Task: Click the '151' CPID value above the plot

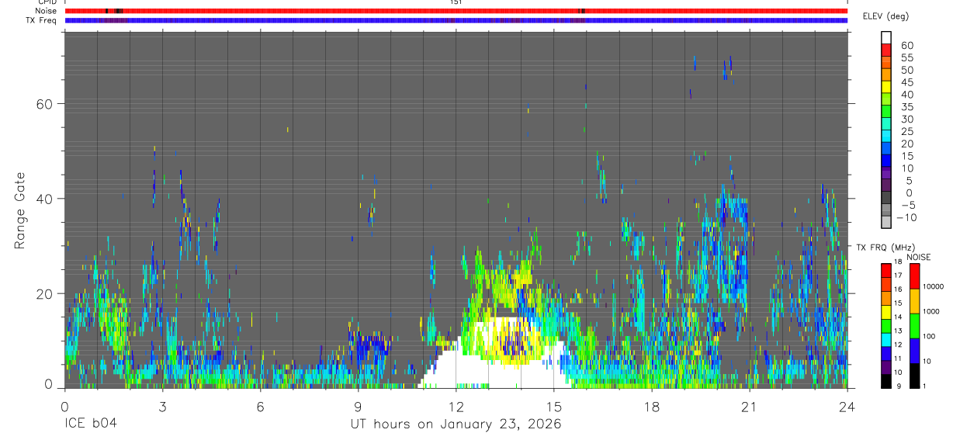Action: coord(456,2)
